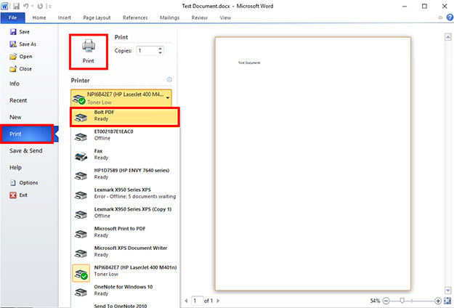This screenshot has width=454, height=308.
Task: Open the selected printer dropdown
Action: pos(121,98)
